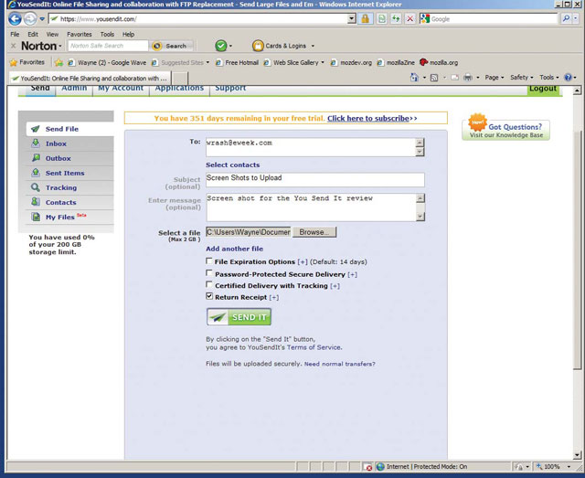Click the My Files sidebar icon

36,217
